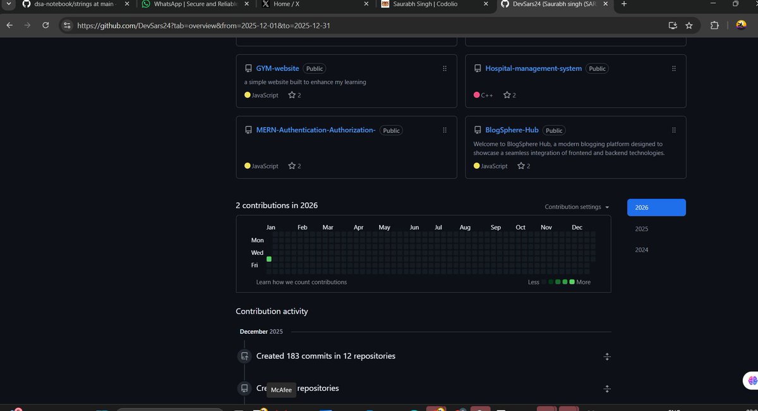Select the 2025 year filter
This screenshot has width=758, height=411.
point(642,229)
